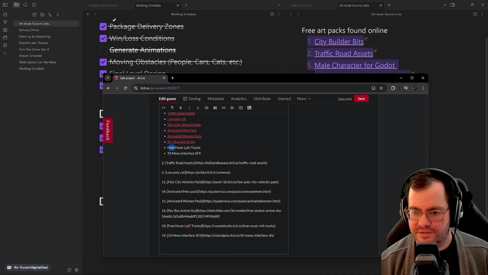Open the Metadata tab on itch.io
This screenshot has width=488, height=275.
pyautogui.click(x=216, y=99)
